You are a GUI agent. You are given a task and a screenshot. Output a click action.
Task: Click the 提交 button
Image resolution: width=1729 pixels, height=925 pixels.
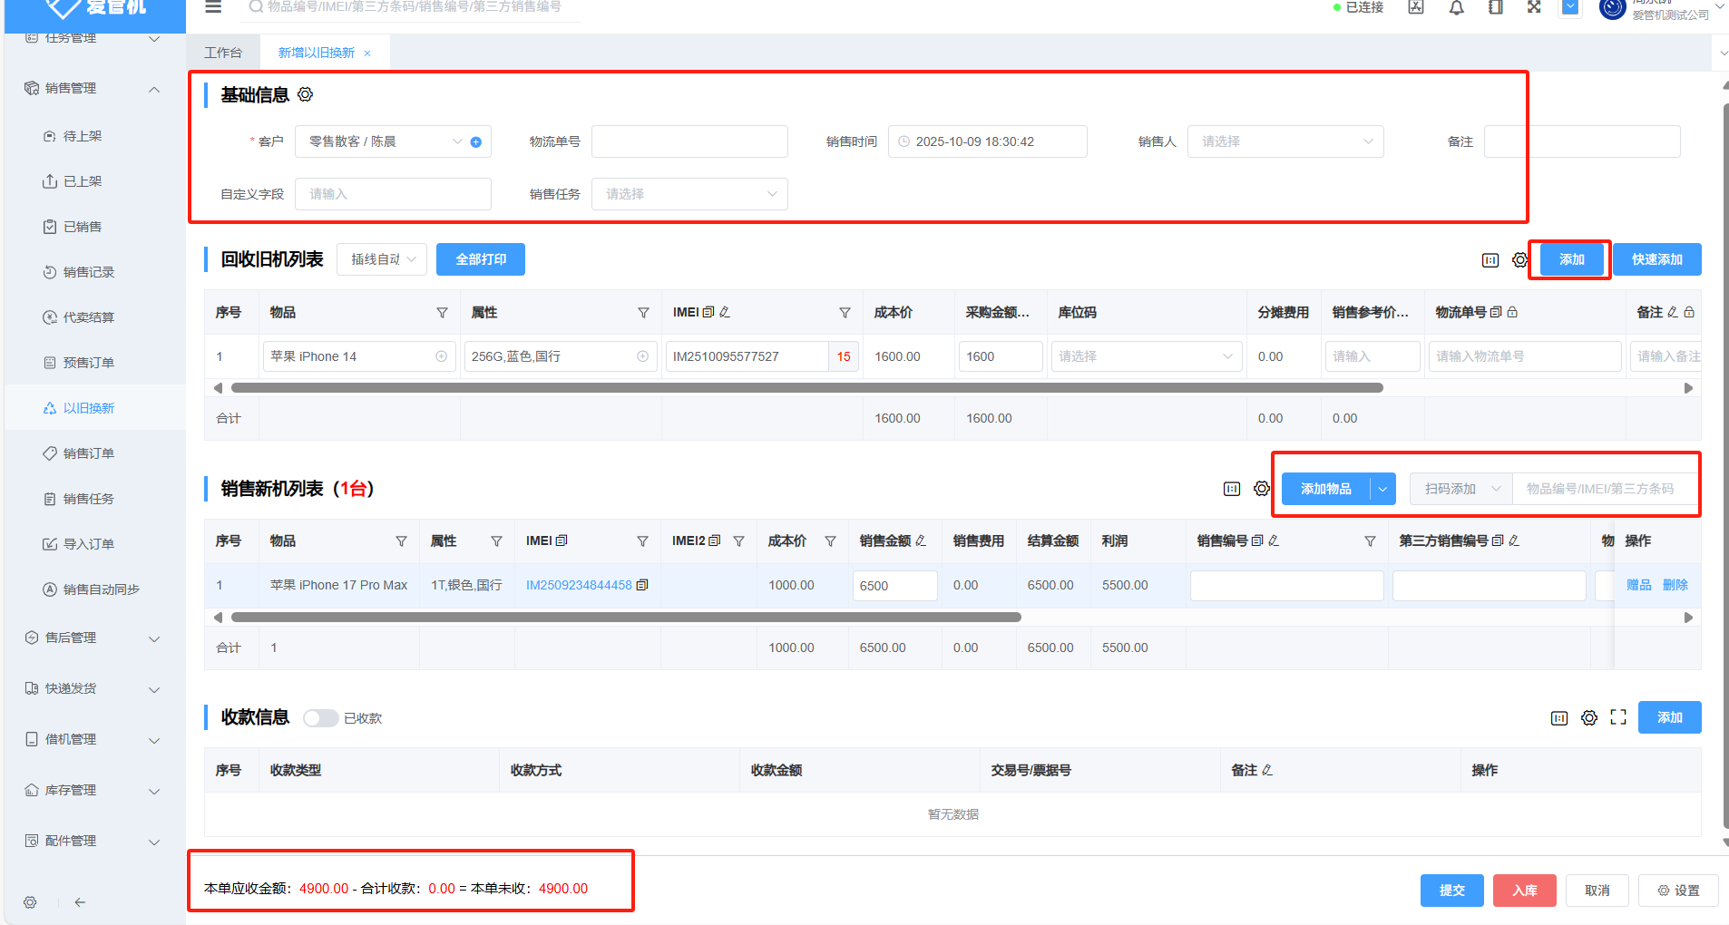(x=1451, y=891)
